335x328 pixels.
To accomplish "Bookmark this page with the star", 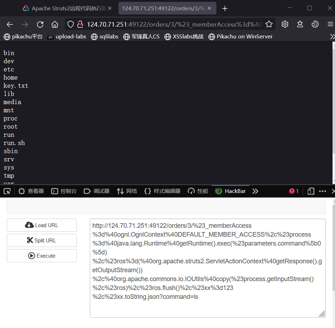I will coord(269,24).
